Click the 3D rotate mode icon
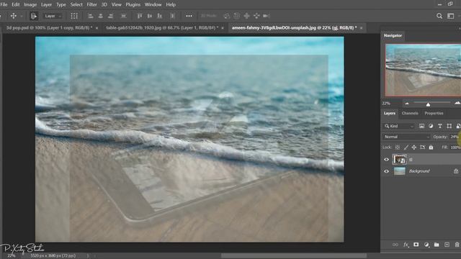Image resolution: width=461 pixels, height=259 pixels. (x=227, y=16)
